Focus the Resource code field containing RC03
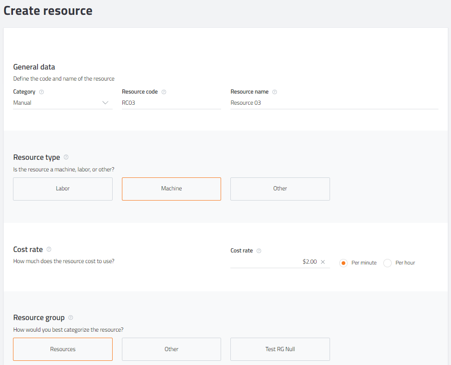The width and height of the screenshot is (451, 365). (x=172, y=103)
